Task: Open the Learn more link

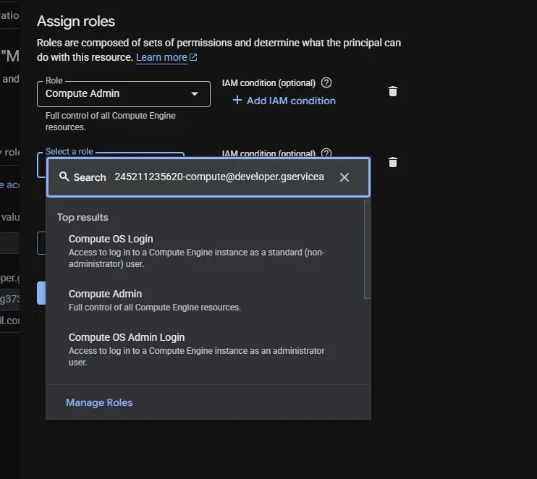Action: click(166, 57)
